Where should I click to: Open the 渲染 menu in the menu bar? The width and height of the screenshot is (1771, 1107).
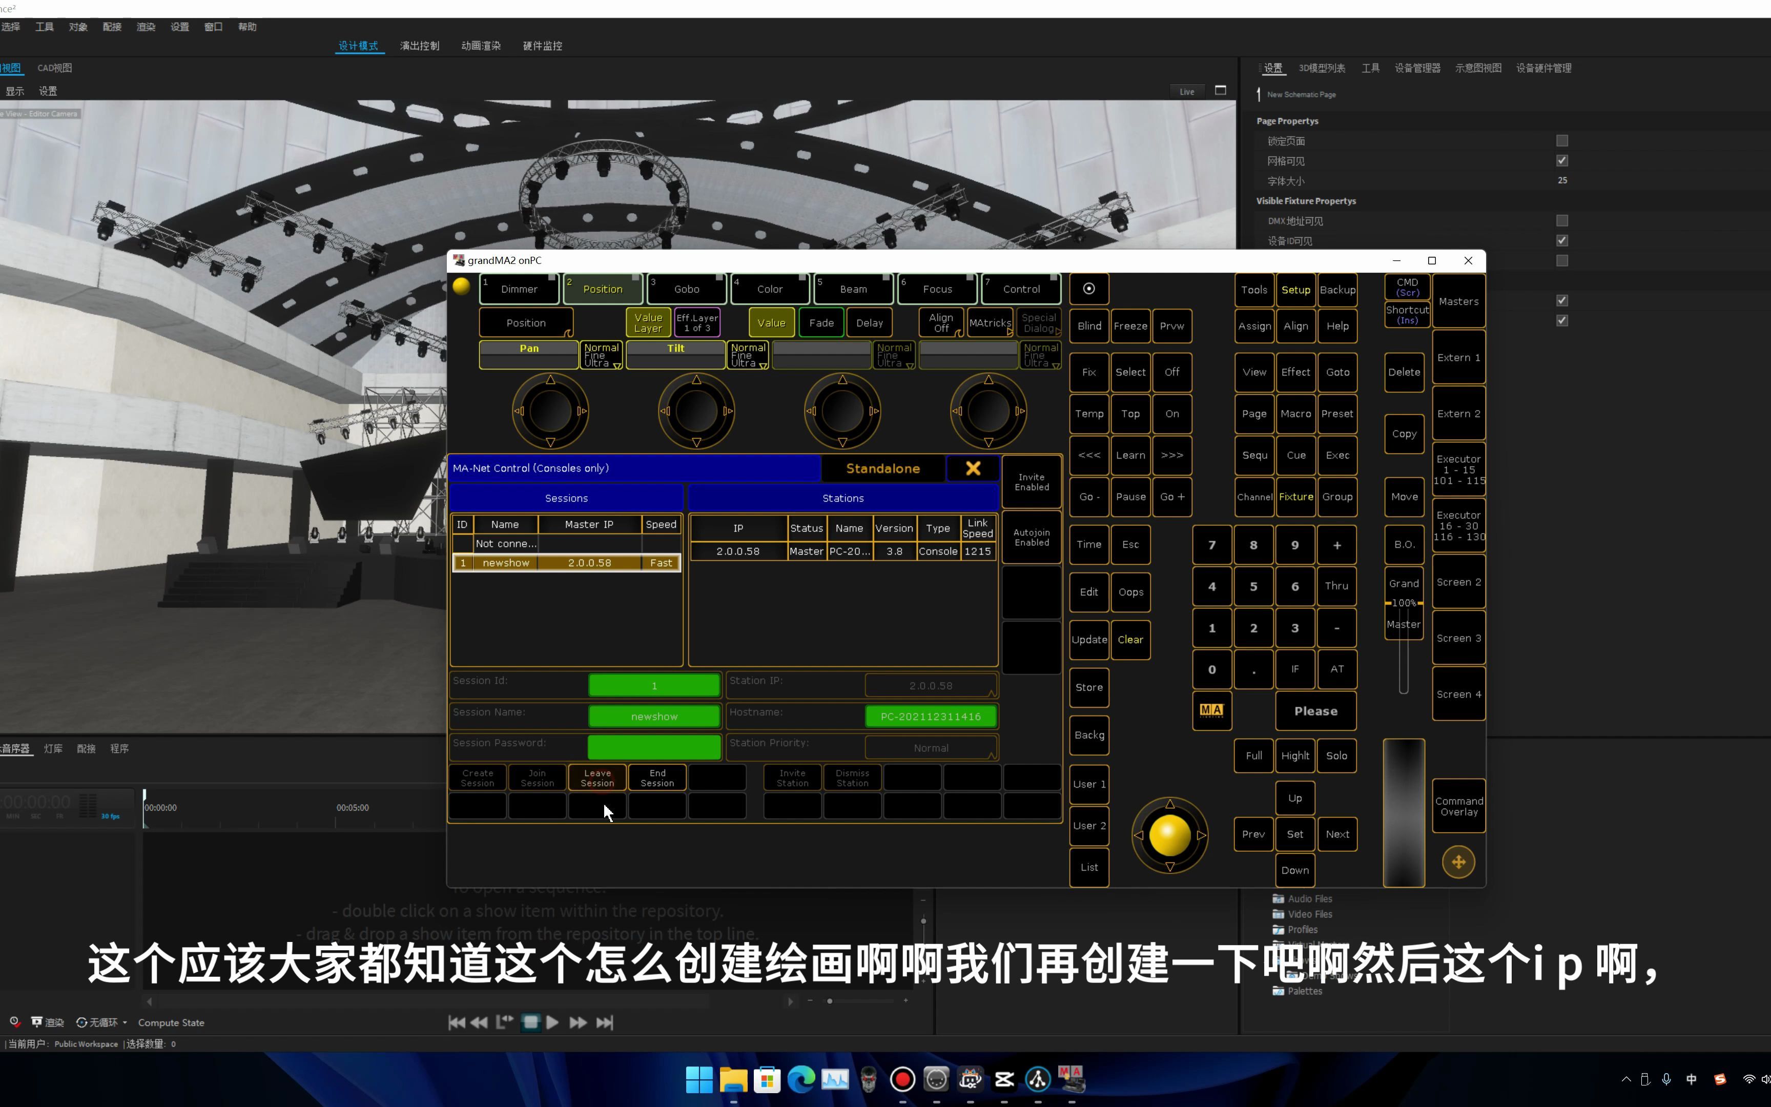point(146,27)
